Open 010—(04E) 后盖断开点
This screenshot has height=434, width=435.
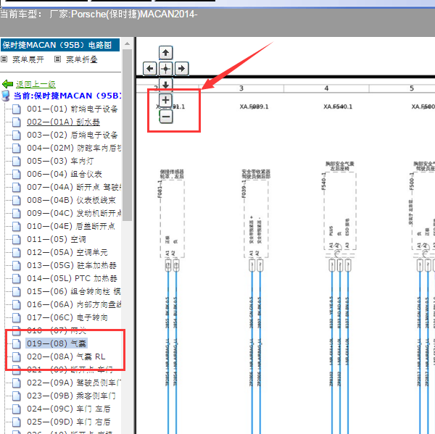click(71, 226)
